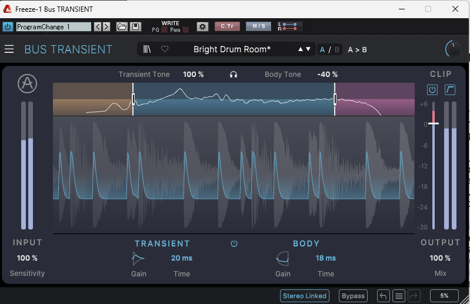Open the ProgramChange 1 program selector

pyautogui.click(x=54, y=27)
